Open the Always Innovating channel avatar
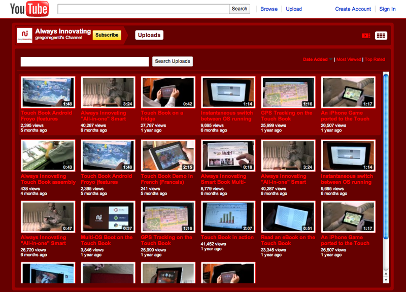This screenshot has height=292, width=406. click(x=24, y=36)
